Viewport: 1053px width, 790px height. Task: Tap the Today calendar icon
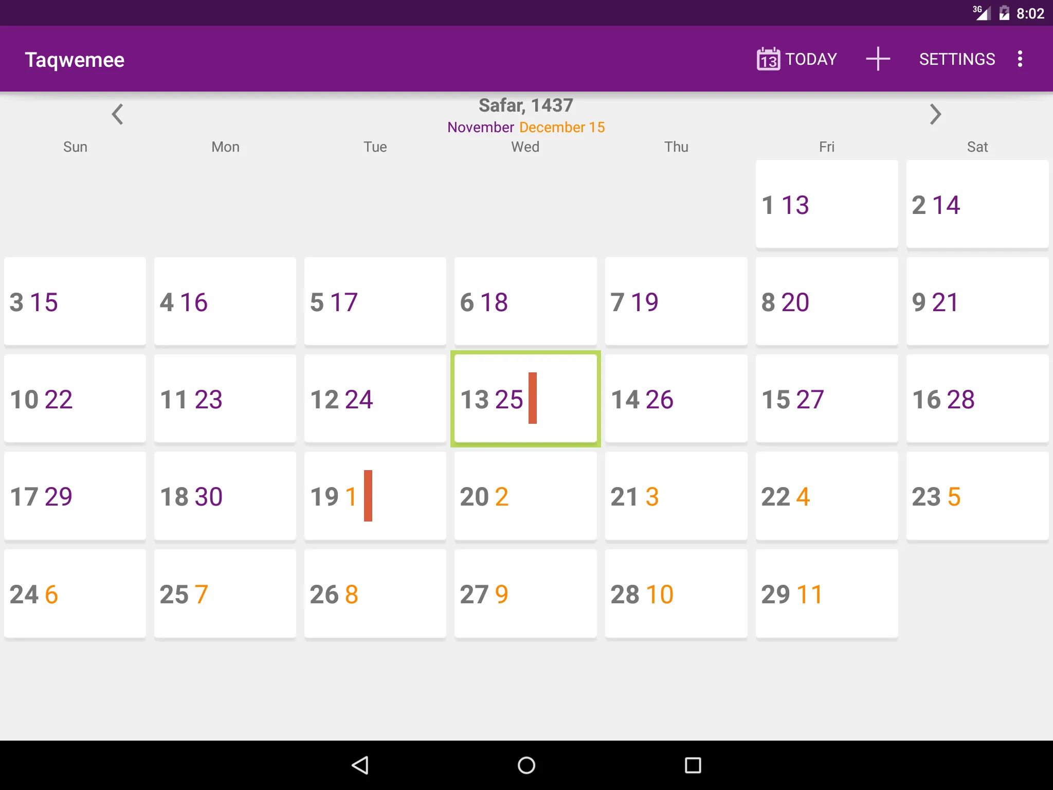pyautogui.click(x=768, y=59)
